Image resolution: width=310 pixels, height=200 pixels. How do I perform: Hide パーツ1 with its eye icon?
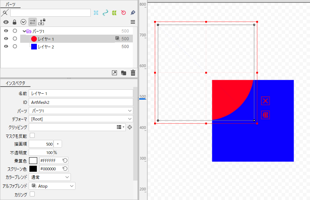click(x=6, y=31)
